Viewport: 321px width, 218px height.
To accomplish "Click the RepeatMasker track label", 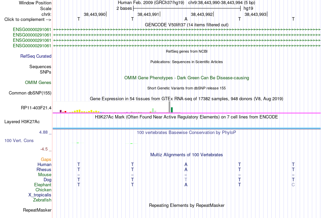I will click(37, 210).
